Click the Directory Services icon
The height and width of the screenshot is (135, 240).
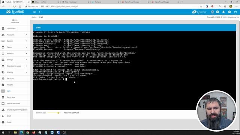pos(3,66)
